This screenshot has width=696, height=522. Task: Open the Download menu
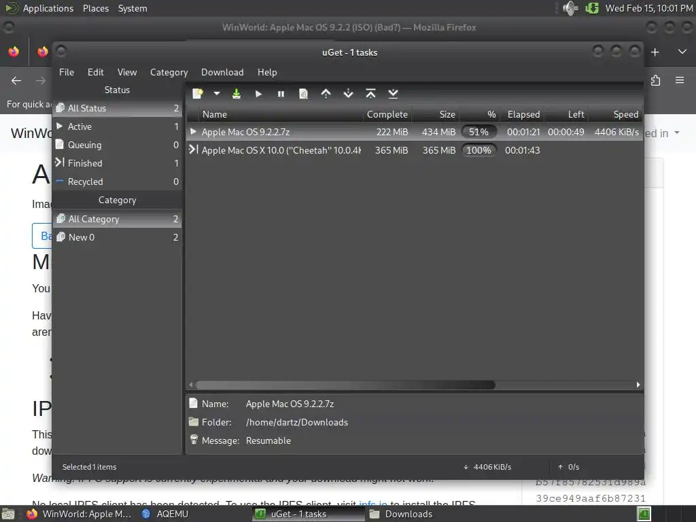pyautogui.click(x=222, y=72)
